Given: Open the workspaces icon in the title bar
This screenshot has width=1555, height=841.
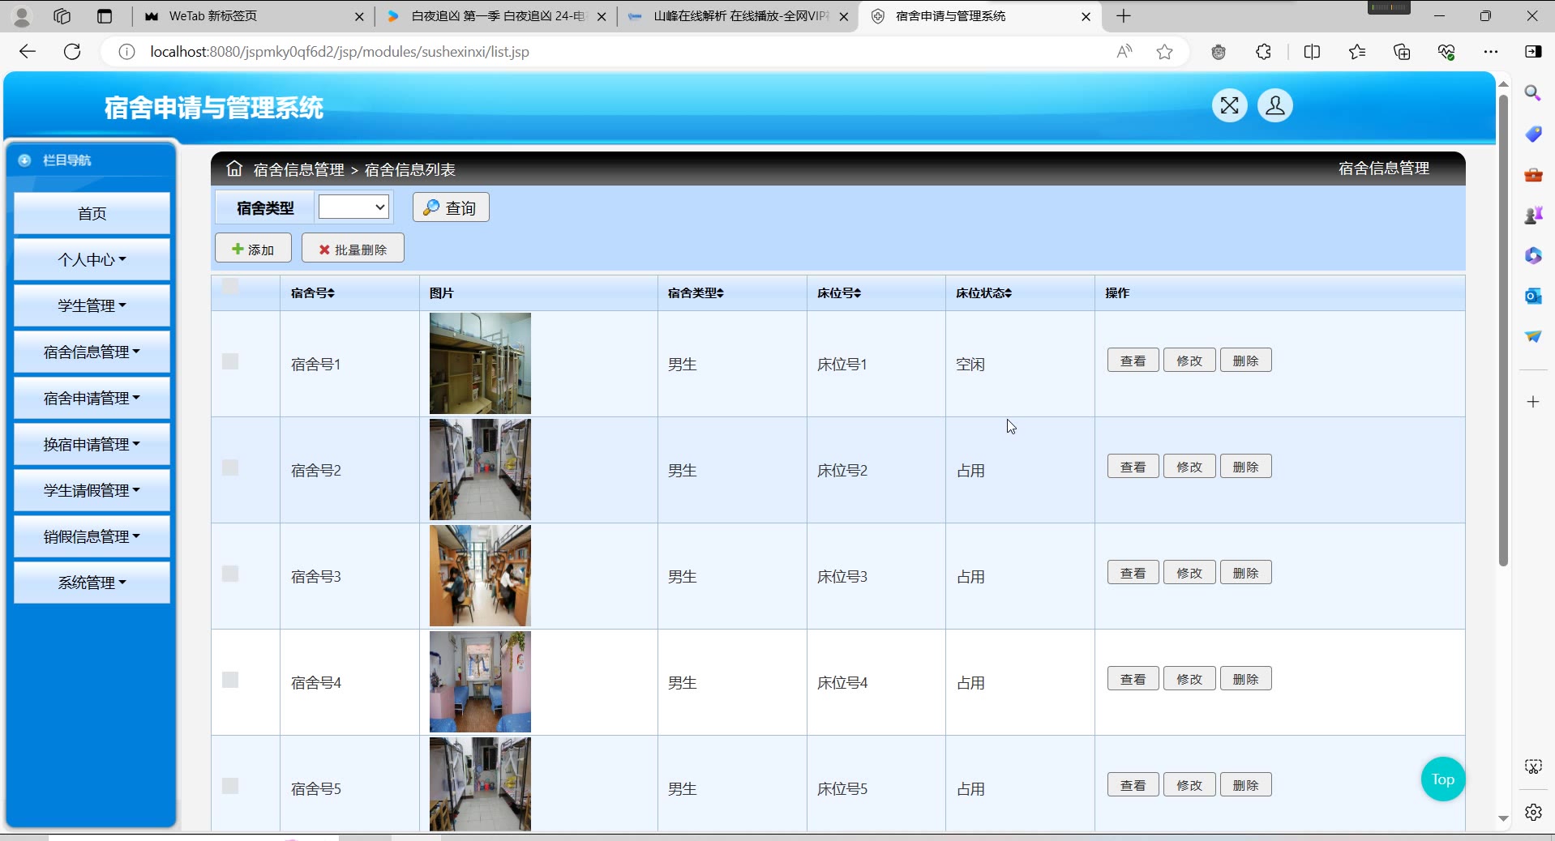Looking at the screenshot, I should click(x=62, y=16).
